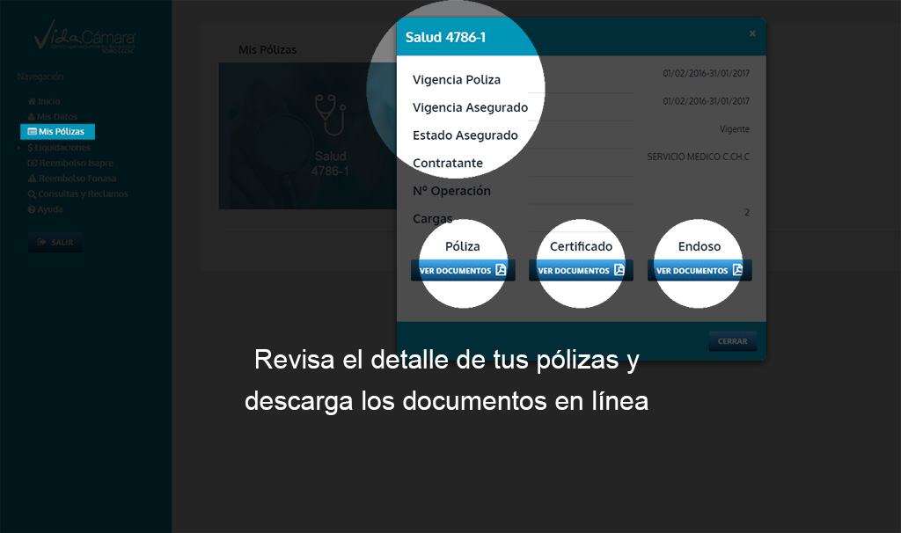Open the Ayuda navigation link

[50, 209]
